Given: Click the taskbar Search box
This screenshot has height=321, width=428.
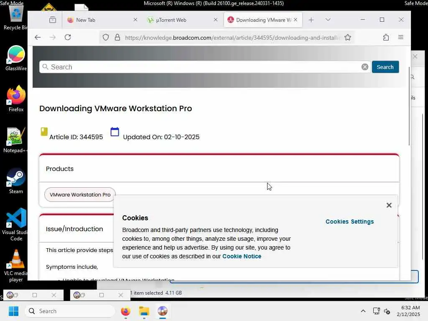Looking at the screenshot, I should coord(70,311).
